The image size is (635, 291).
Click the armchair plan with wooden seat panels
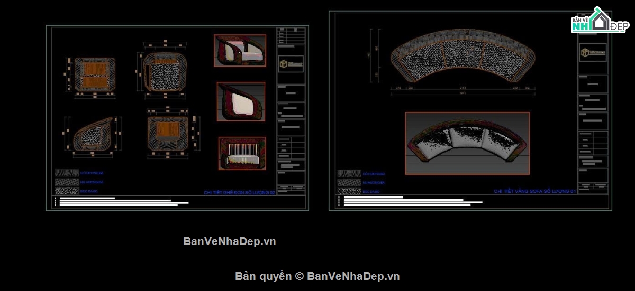tap(95, 73)
